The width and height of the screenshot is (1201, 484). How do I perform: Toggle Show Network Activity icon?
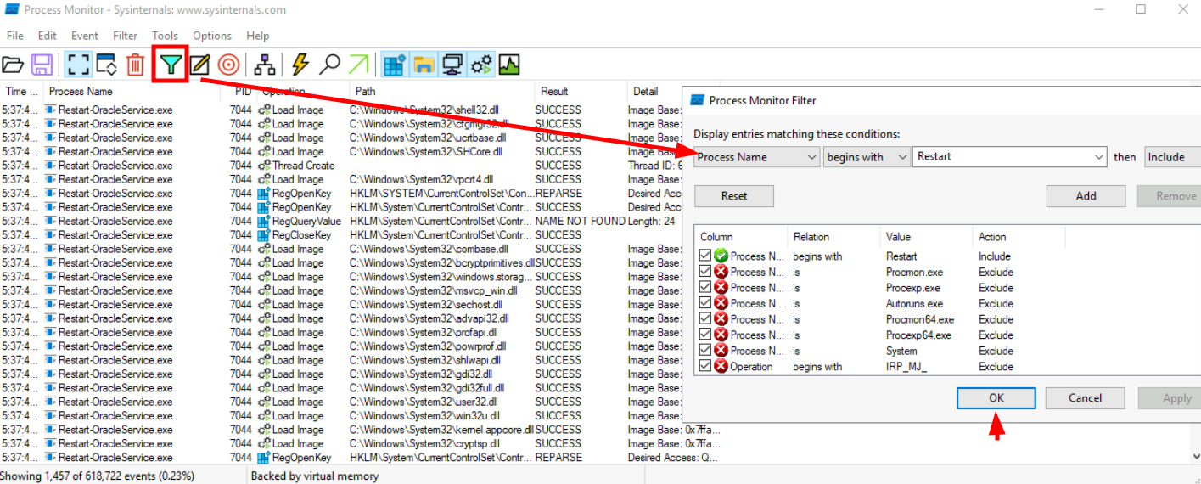pyautogui.click(x=453, y=65)
